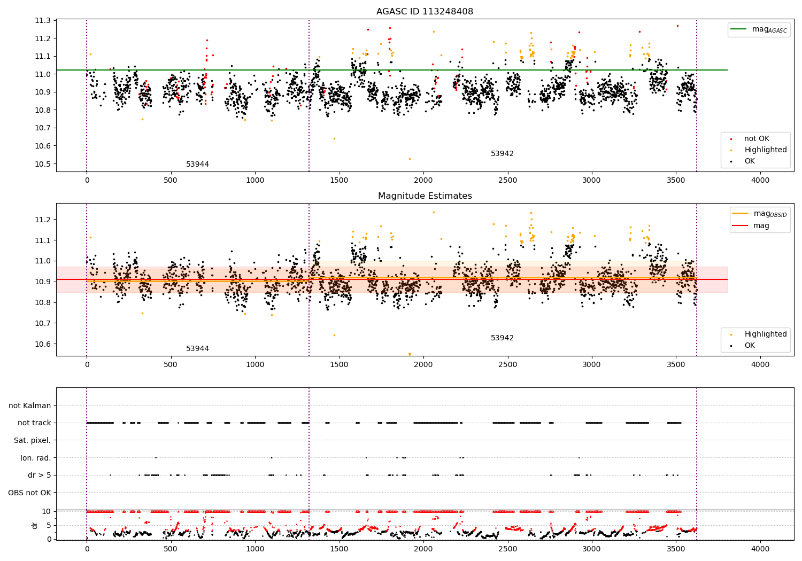
Task: Click the 'Sat. pixel.' y-axis label
Action: 32,440
